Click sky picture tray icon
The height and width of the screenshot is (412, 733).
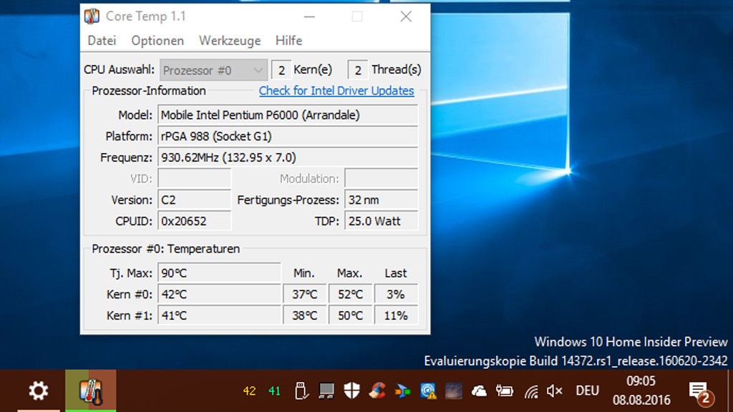(453, 391)
